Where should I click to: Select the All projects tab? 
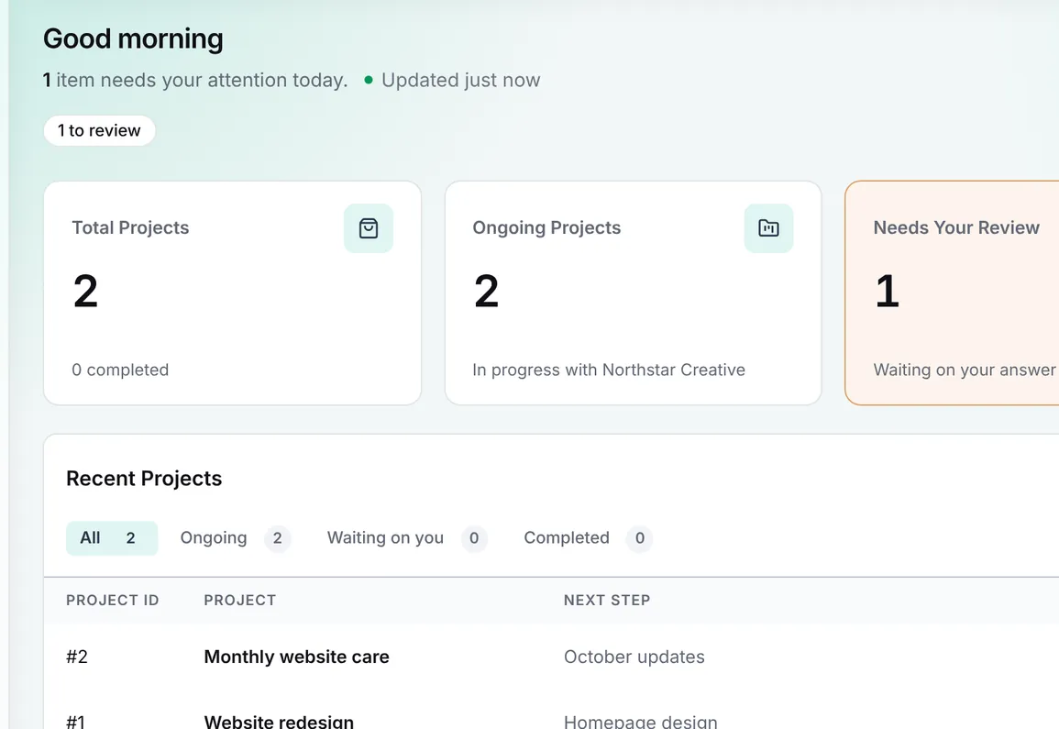point(112,537)
